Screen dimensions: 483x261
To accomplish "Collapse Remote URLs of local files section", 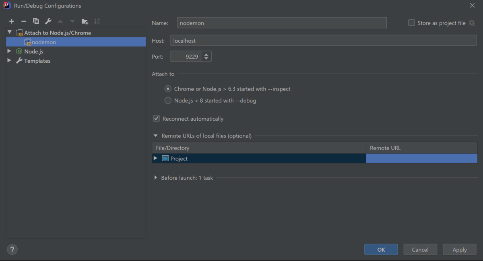I will click(x=155, y=136).
